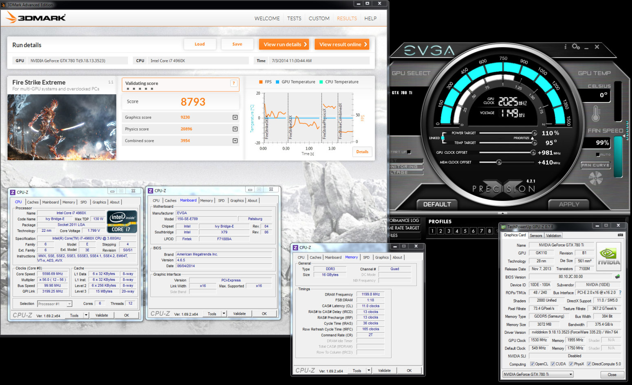The height and width of the screenshot is (385, 632).
Task: Open Tools dropdown arrow in CPU-Z Memory window
Action: point(369,370)
